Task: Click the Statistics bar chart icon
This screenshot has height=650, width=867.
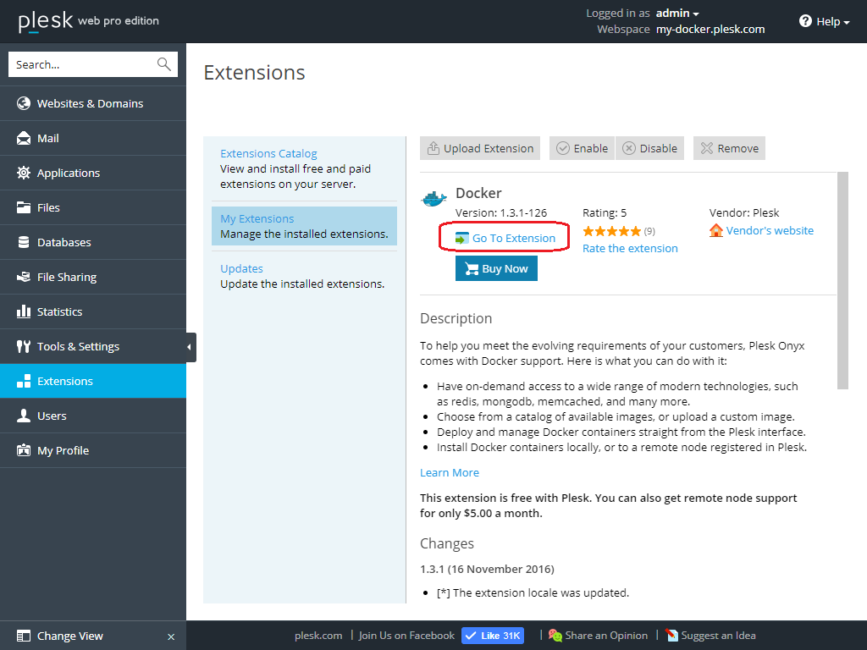Action: pyautogui.click(x=23, y=311)
